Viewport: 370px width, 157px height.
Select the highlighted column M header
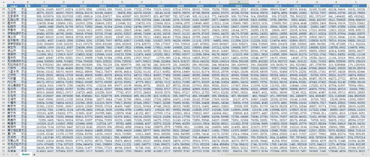(239, 2)
